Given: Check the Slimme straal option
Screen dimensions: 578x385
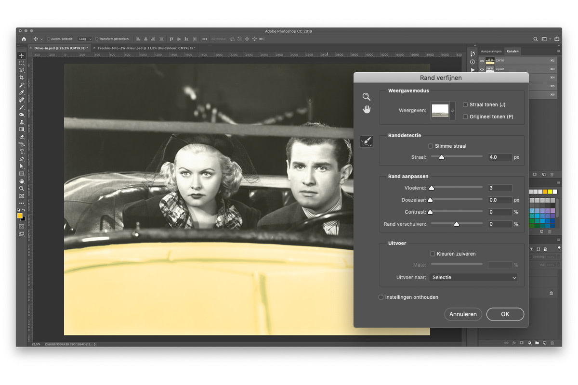Looking at the screenshot, I should tap(431, 146).
